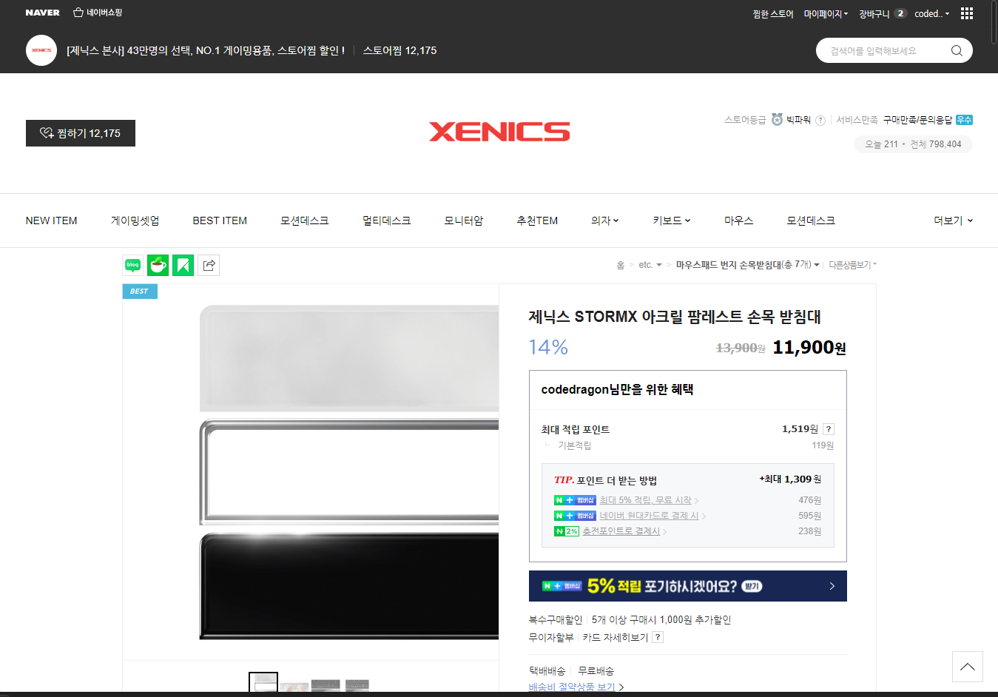
Task: Click the round XENICS store avatar
Action: tap(41, 50)
